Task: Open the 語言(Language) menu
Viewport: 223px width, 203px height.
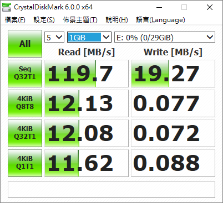Action: click(160, 20)
